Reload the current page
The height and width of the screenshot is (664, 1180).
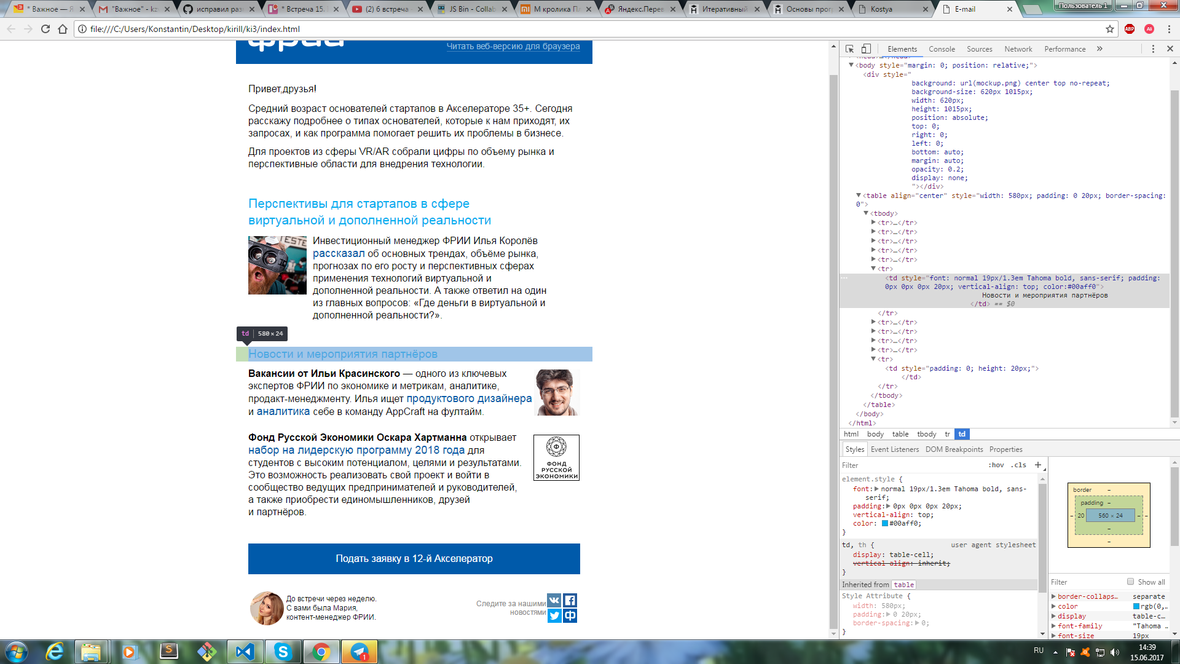tap(45, 29)
